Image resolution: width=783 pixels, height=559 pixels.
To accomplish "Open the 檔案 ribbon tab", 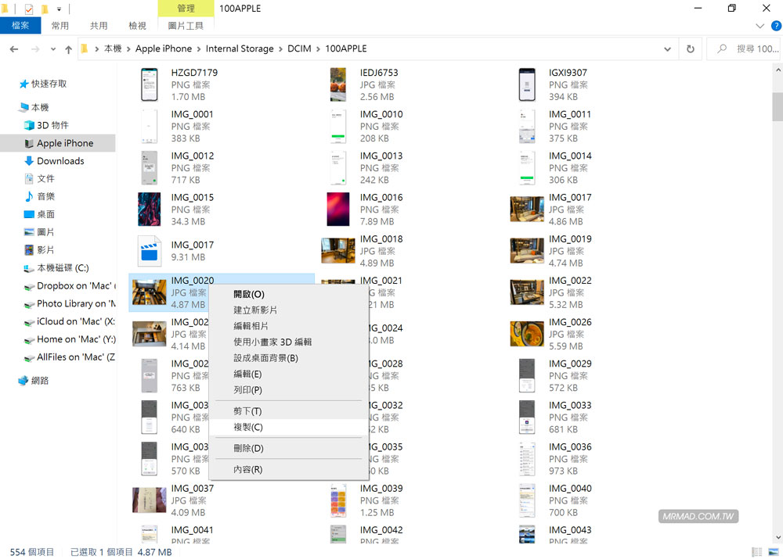I will click(x=20, y=26).
